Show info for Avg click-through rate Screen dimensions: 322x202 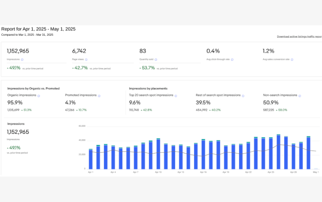coord(232,60)
